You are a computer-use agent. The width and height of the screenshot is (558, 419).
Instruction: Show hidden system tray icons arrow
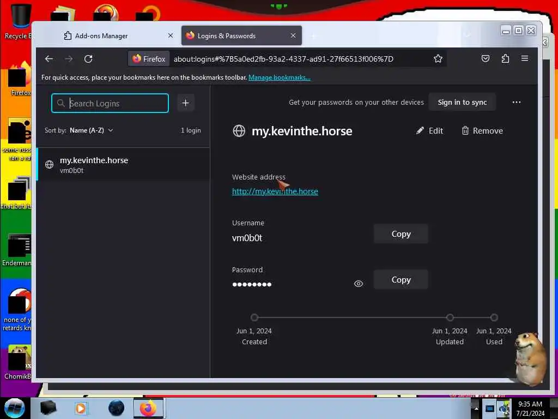[476, 408]
